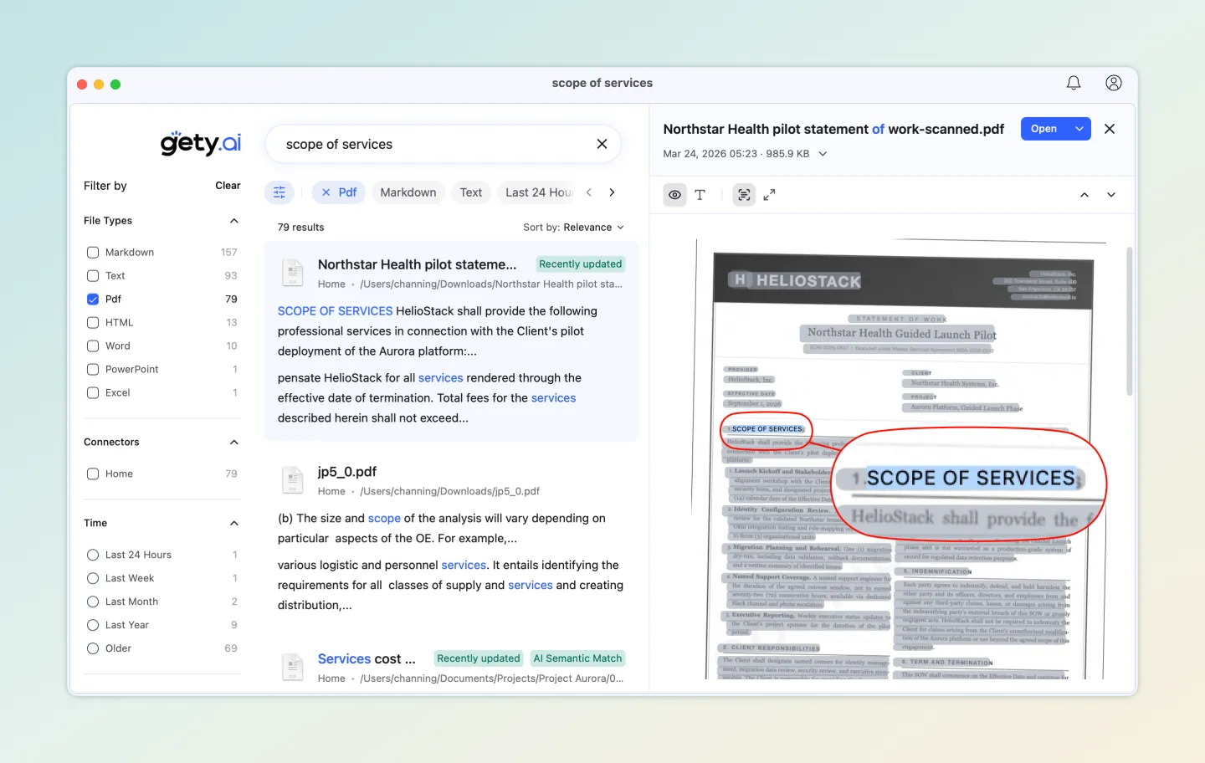Open the filter options with the sliders icon

279,192
